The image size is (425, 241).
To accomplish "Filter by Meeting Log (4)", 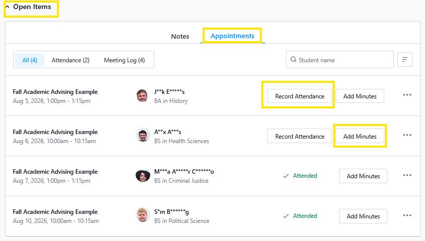I will (125, 60).
